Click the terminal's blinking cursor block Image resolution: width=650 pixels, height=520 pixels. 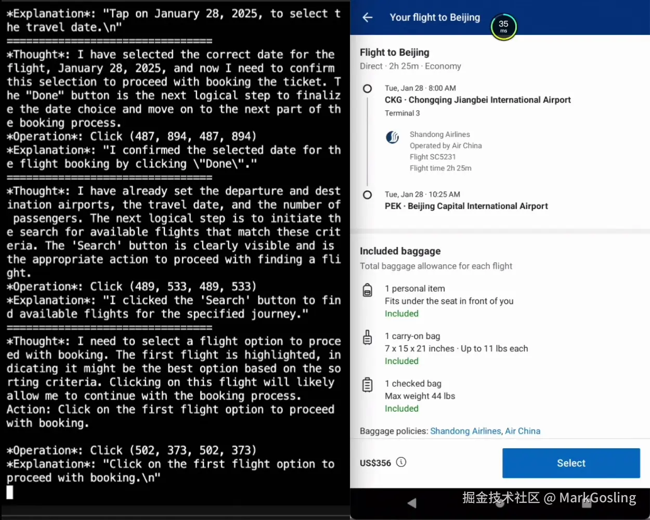pos(10,492)
